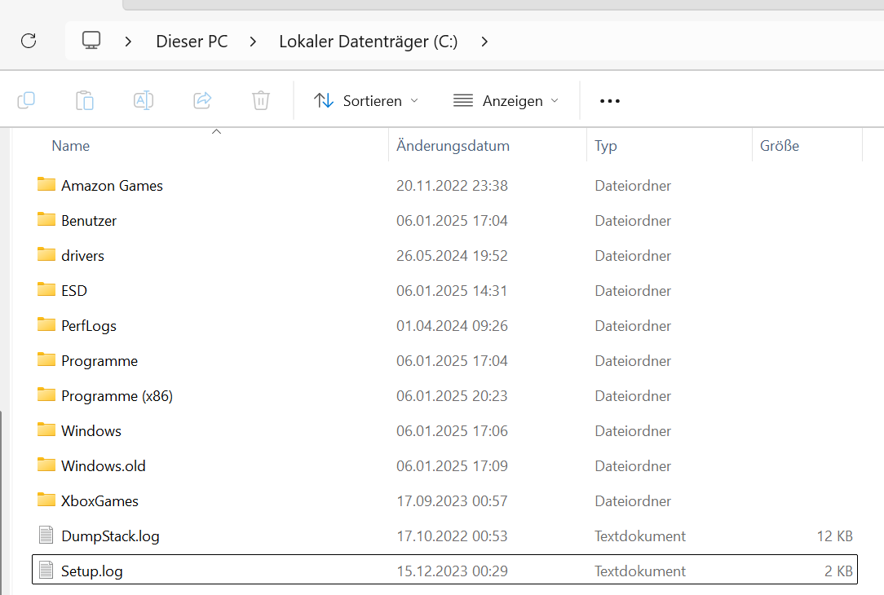Click the Windows.old folder icon
The image size is (884, 595).
pyautogui.click(x=46, y=465)
